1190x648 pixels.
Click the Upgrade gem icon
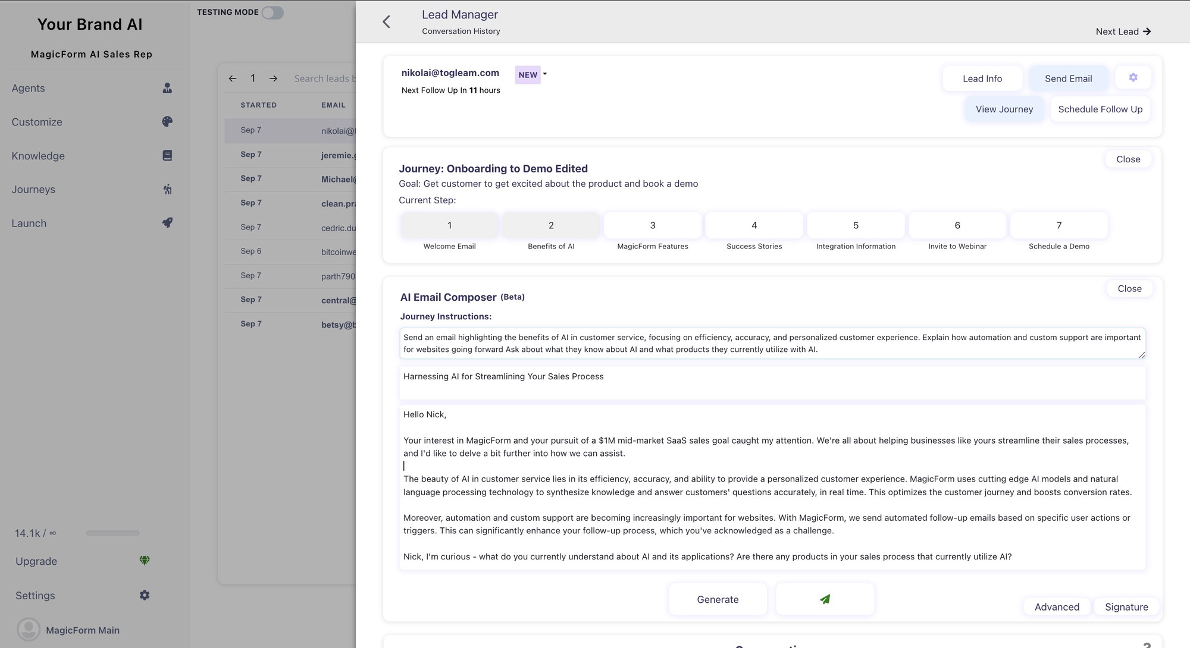pyautogui.click(x=145, y=560)
